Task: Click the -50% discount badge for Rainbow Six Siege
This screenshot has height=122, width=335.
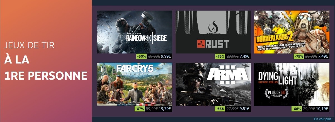Action: (x=142, y=56)
